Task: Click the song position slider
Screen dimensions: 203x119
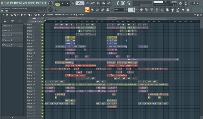Action: coord(69,10)
